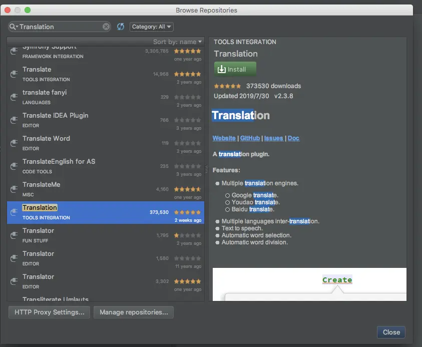422x347 pixels.
Task: Click the 3,305,785 download count
Action: (x=157, y=51)
